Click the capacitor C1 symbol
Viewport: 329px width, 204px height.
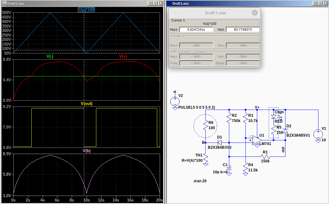[229, 168]
